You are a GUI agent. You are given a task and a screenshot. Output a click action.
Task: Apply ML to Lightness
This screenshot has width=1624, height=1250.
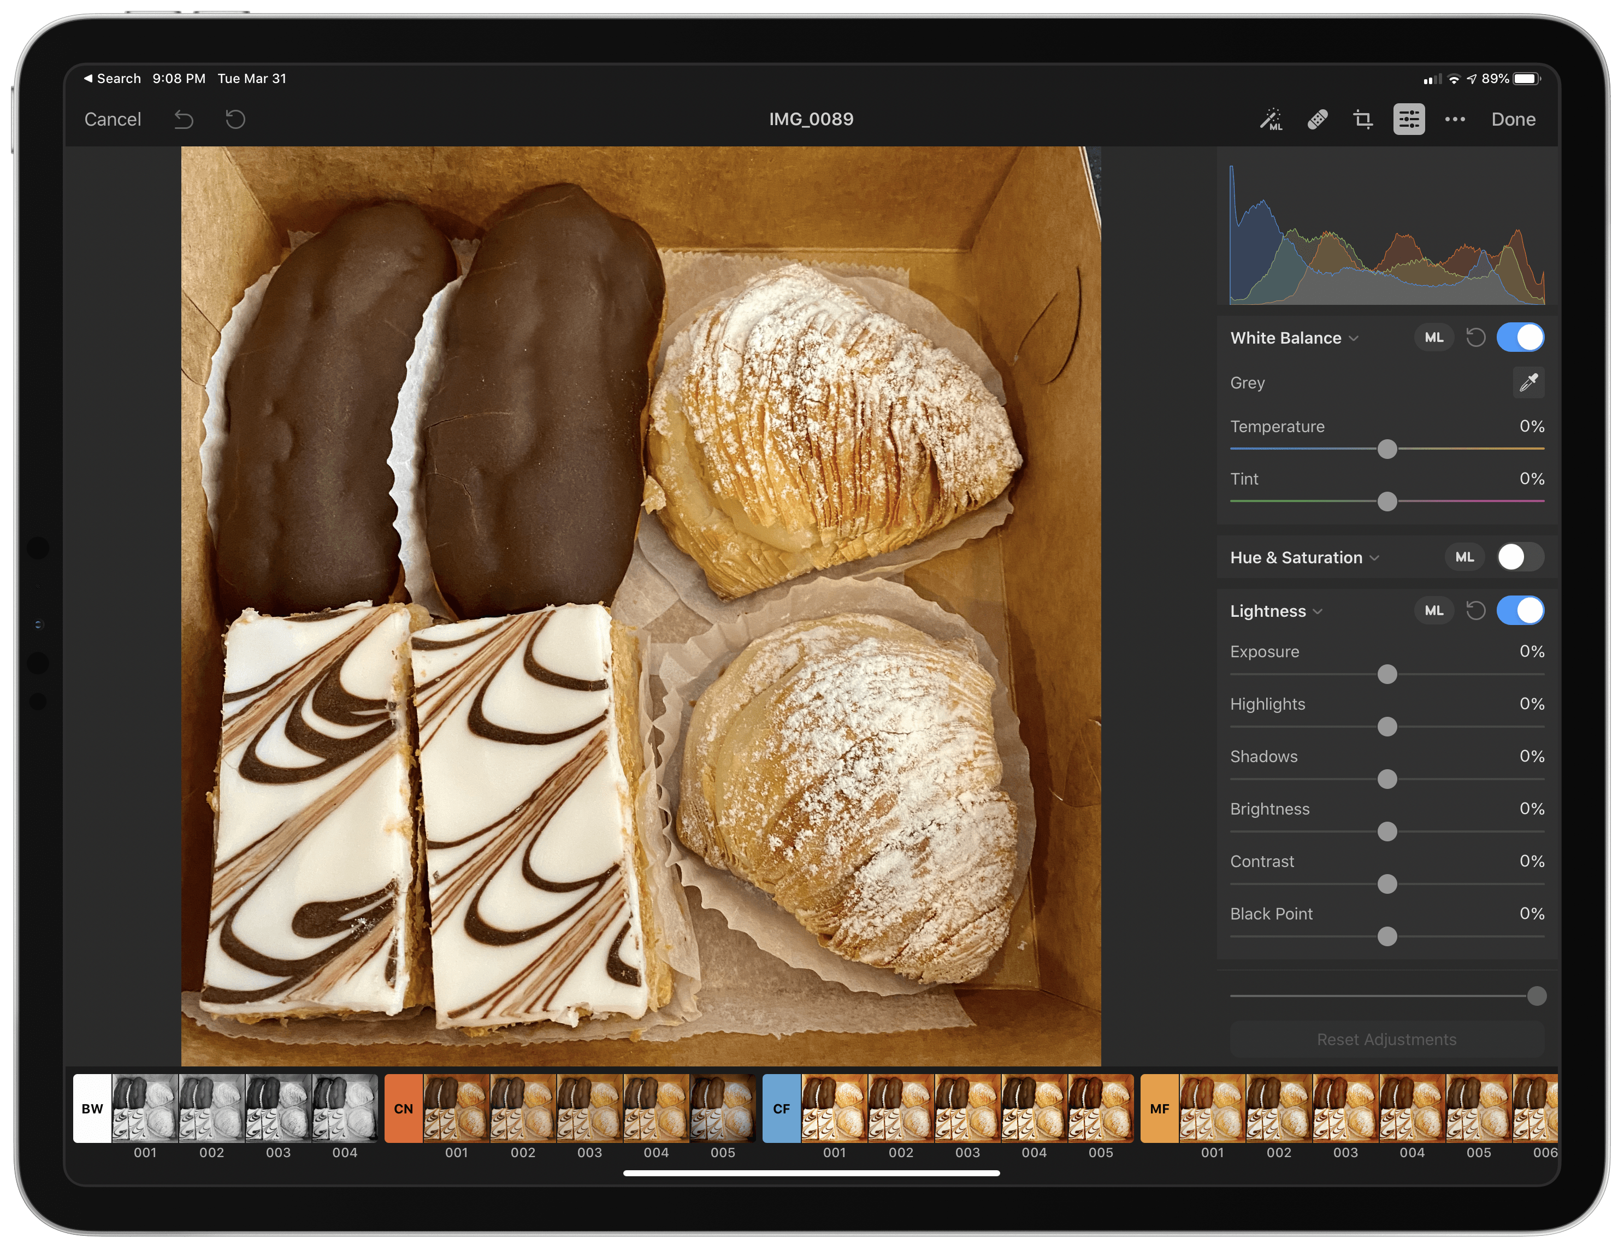tap(1434, 610)
